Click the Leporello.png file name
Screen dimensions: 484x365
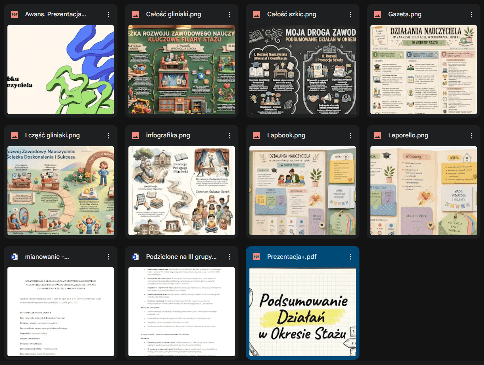point(408,135)
